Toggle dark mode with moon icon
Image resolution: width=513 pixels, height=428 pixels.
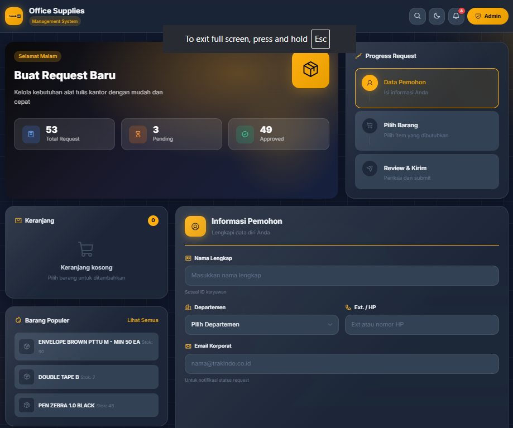tap(437, 16)
